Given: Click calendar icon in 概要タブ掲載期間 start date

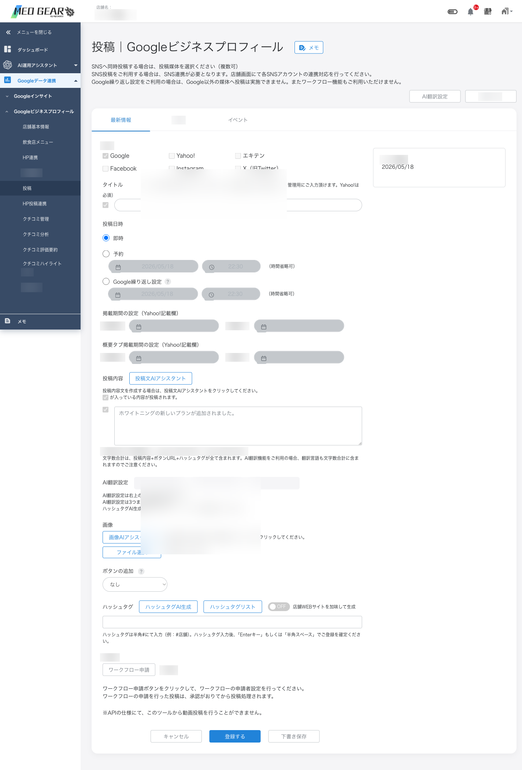Looking at the screenshot, I should click(138, 358).
